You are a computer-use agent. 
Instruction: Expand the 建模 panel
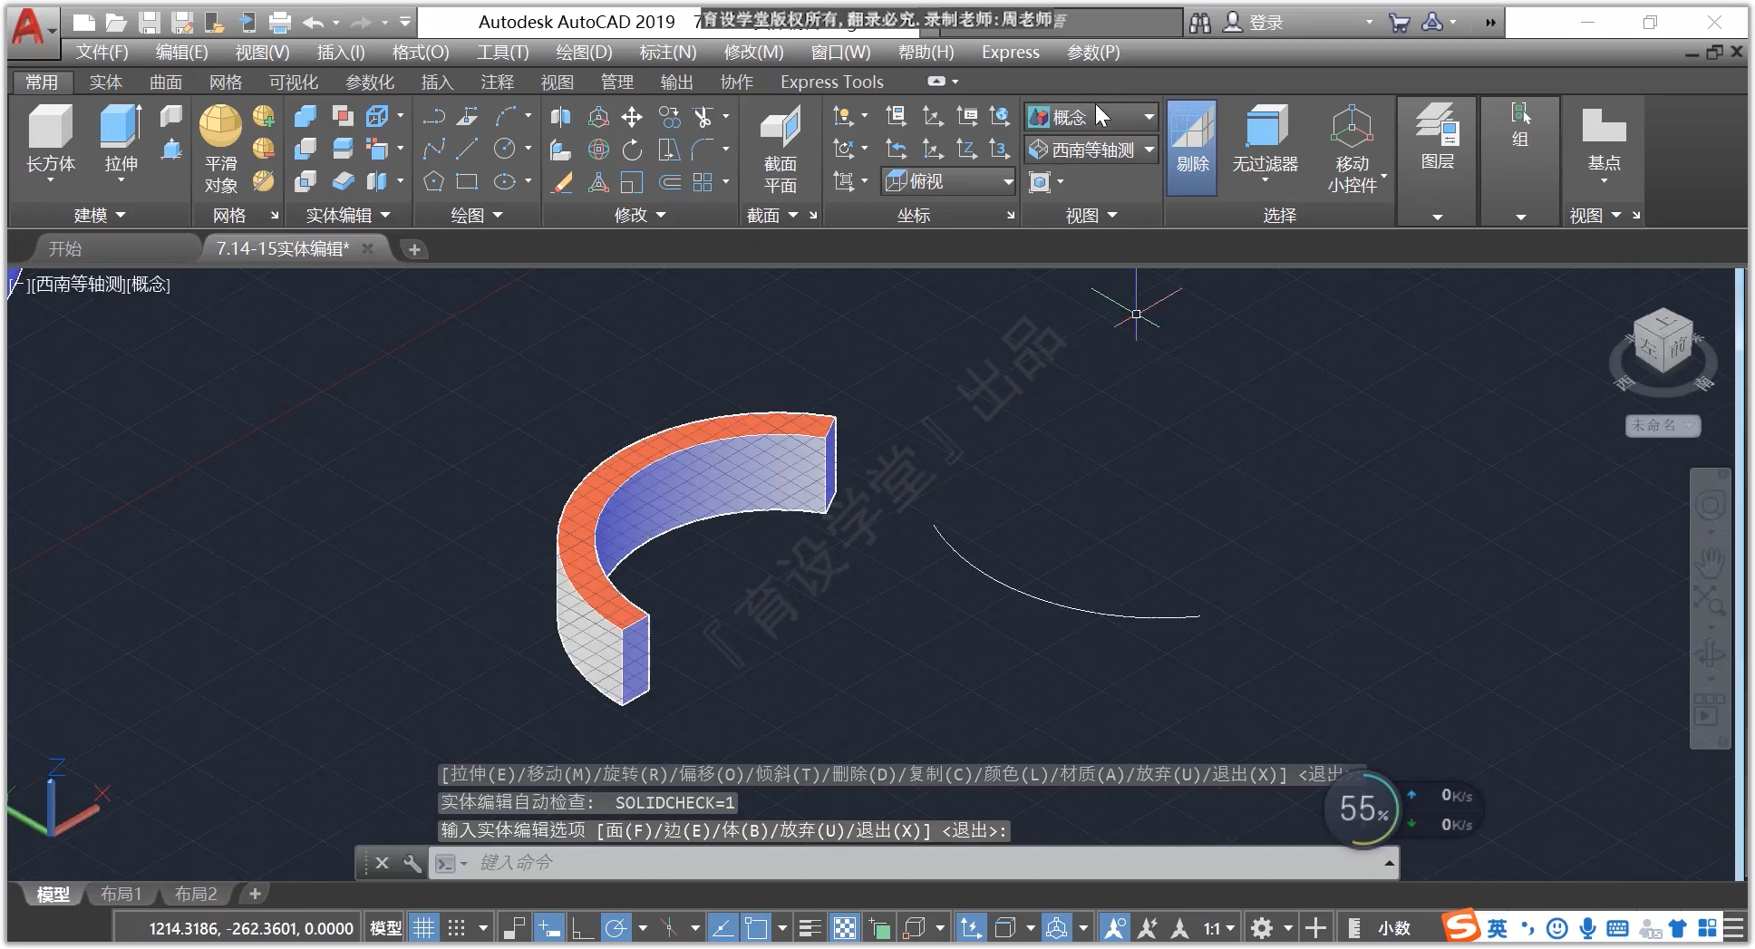[x=99, y=216]
